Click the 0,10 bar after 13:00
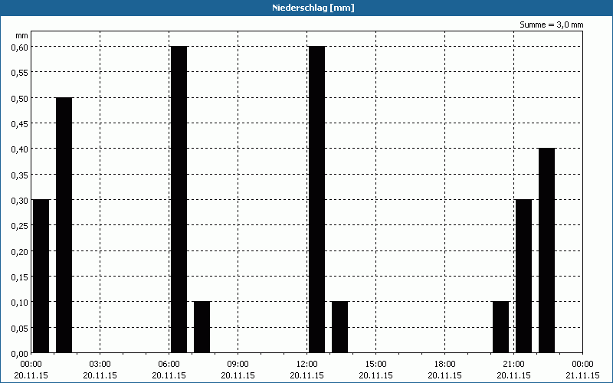The height and width of the screenshot is (383, 613). pos(340,327)
